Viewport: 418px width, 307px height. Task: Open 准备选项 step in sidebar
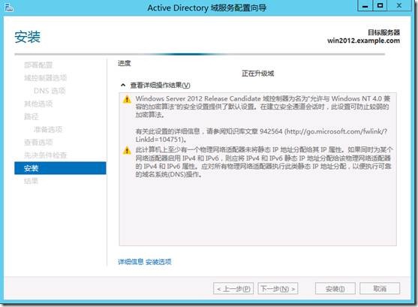click(48, 130)
